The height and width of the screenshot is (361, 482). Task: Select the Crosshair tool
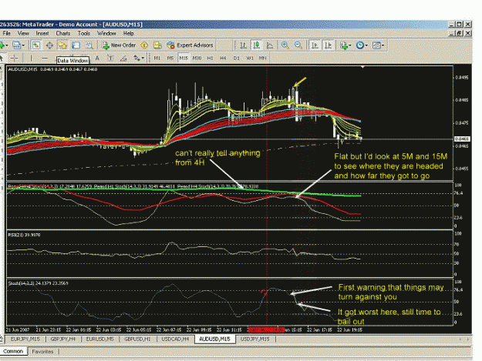pyautogui.click(x=15, y=58)
